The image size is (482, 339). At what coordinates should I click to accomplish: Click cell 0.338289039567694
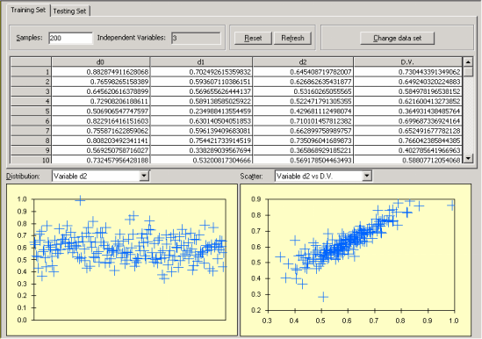point(201,150)
